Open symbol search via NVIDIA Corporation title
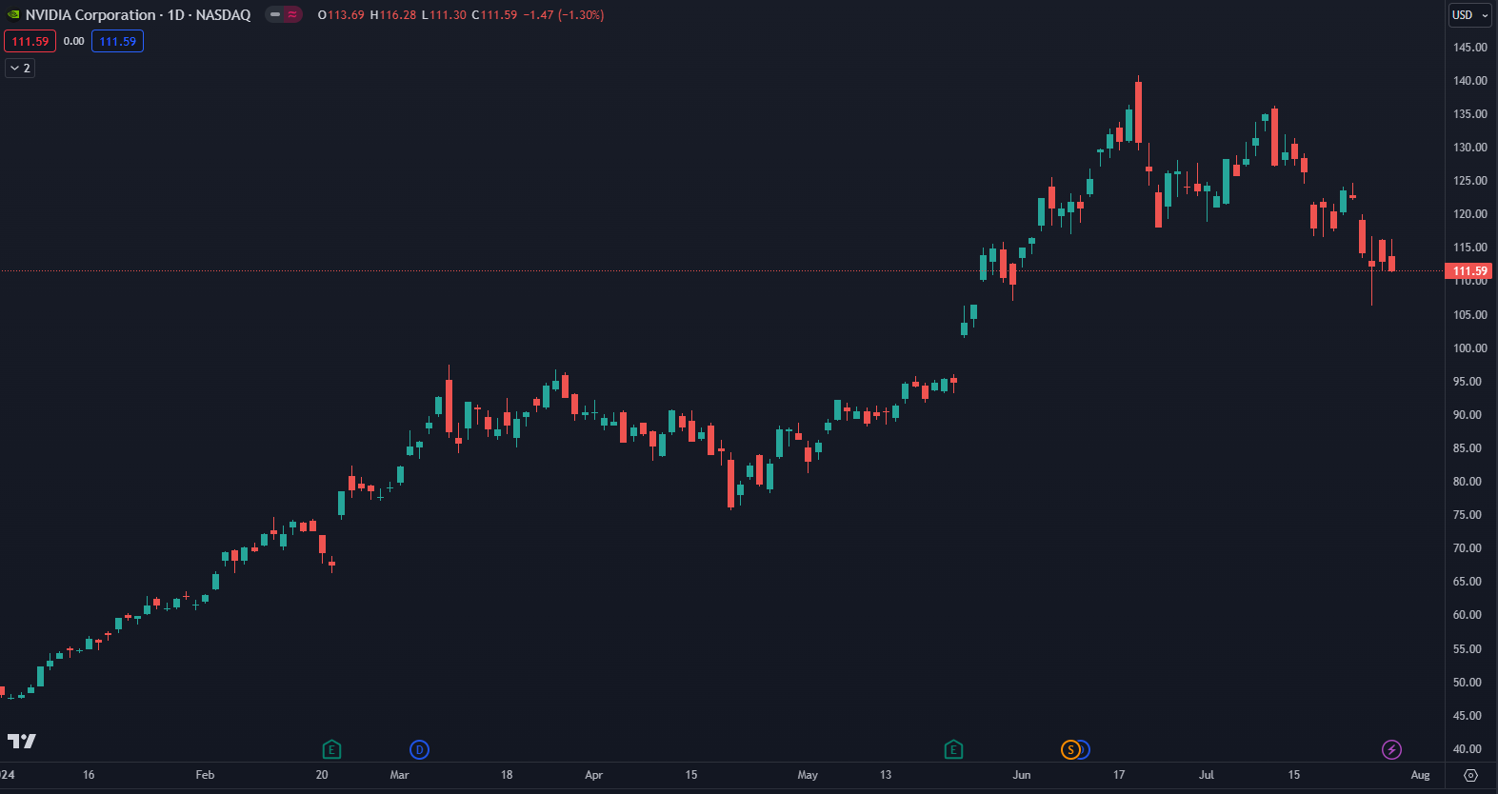 pos(90,15)
